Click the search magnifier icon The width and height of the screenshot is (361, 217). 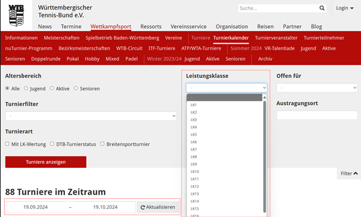322,8
